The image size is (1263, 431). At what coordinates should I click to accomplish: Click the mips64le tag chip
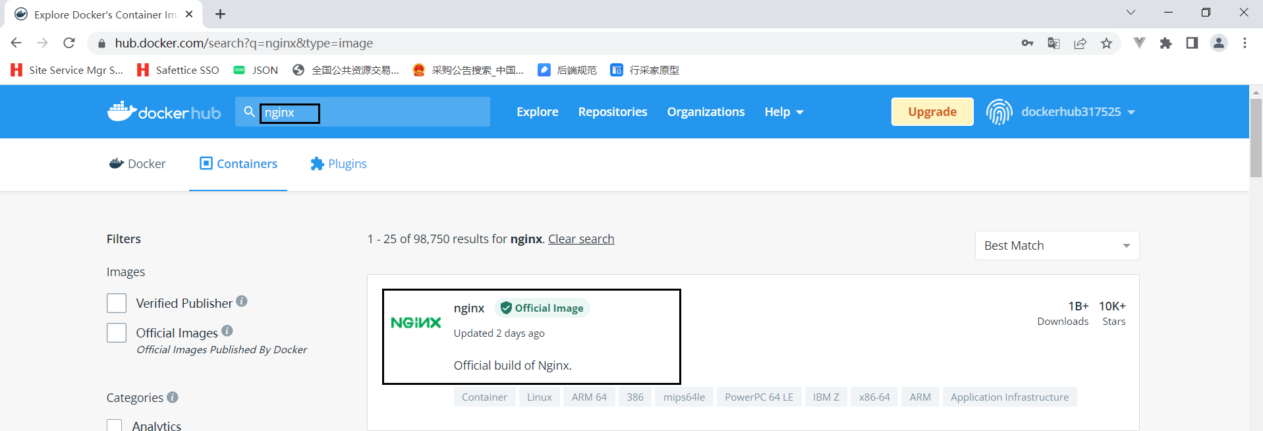point(684,397)
